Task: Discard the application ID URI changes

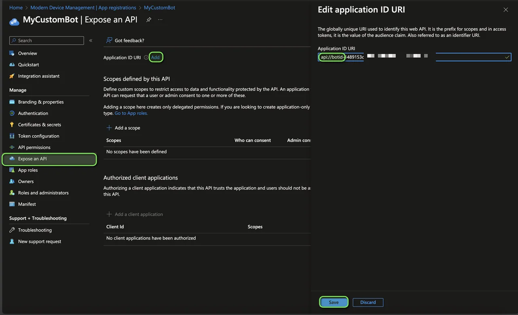Action: click(368, 302)
